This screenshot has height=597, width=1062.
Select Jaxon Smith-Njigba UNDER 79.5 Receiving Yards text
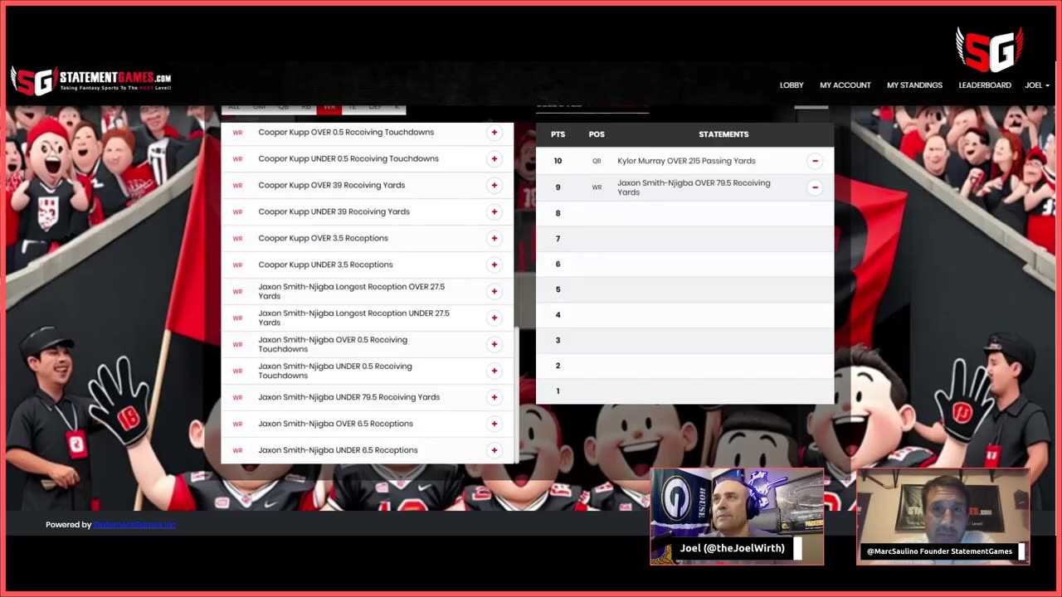[349, 398]
